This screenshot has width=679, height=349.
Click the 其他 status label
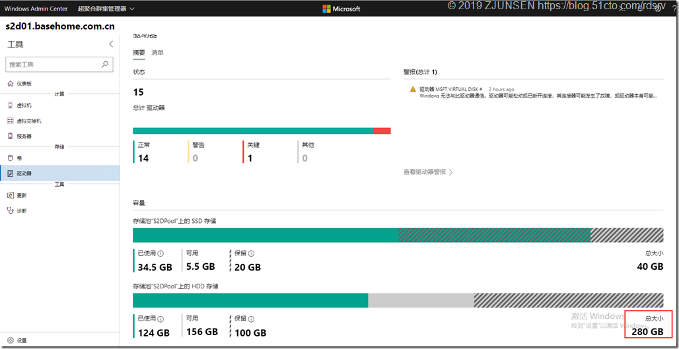pos(308,145)
